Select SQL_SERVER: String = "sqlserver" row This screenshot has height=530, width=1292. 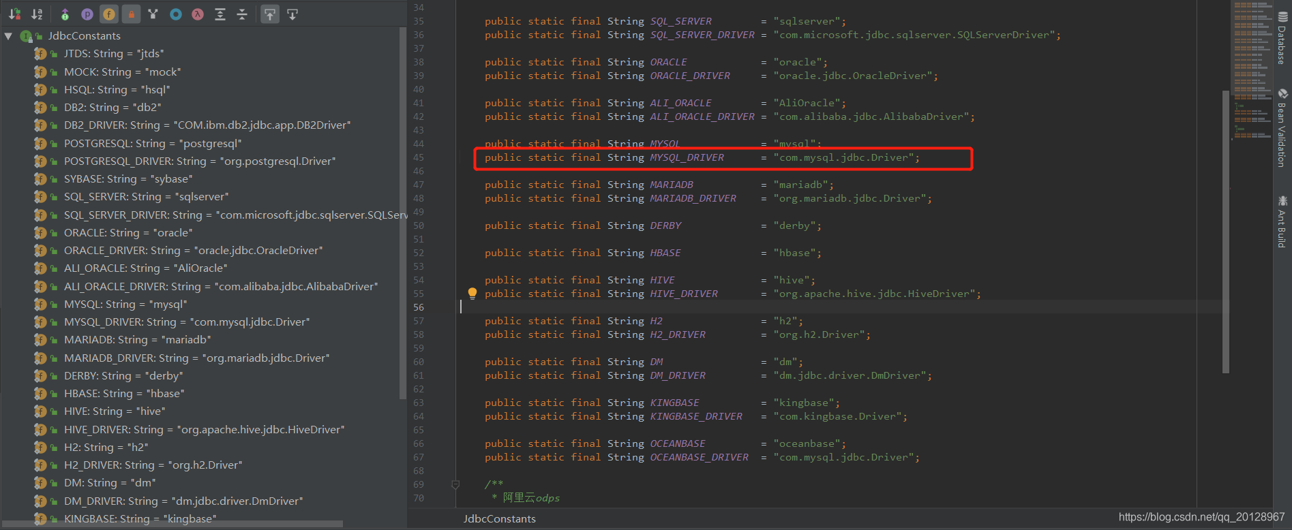(x=146, y=197)
